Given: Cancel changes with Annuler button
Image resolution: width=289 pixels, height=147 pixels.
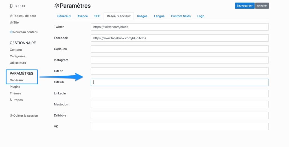Looking at the screenshot, I should click(262, 6).
